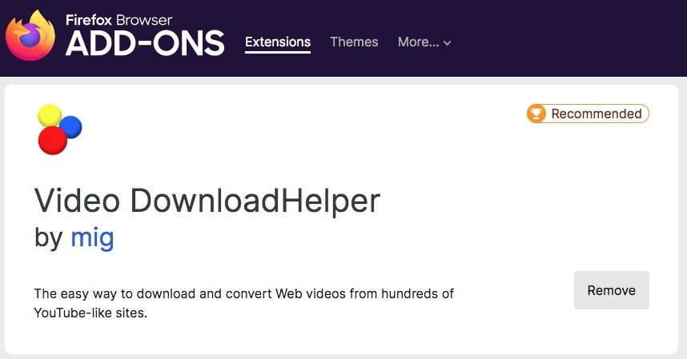Image resolution: width=687 pixels, height=359 pixels.
Task: Click the Video DownloadHelper extension icon
Action: pos(60,129)
